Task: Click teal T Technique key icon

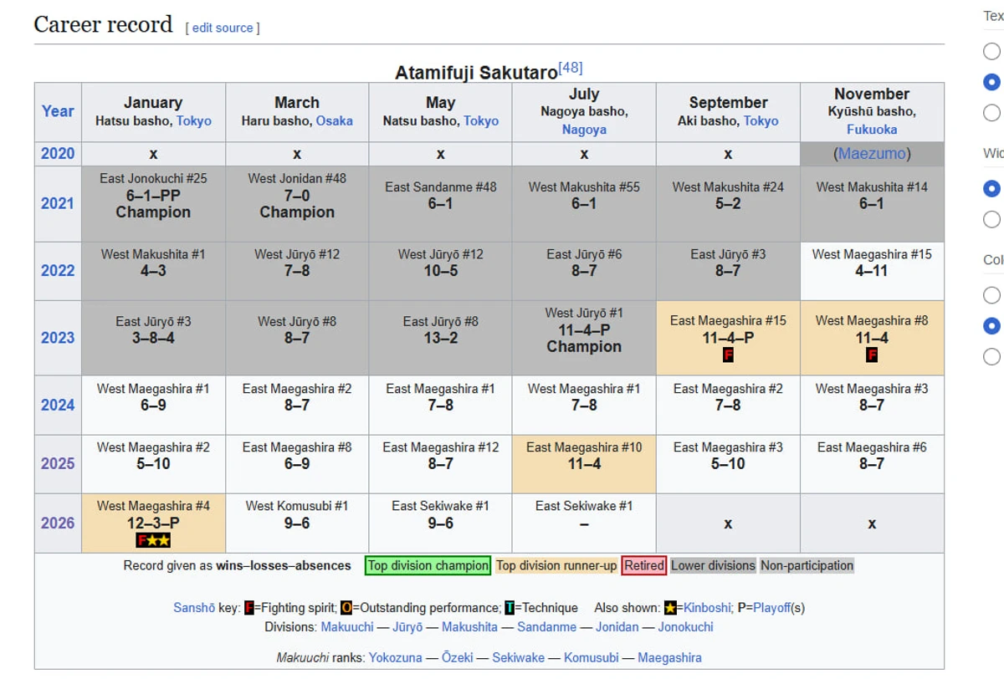Action: pos(509,608)
